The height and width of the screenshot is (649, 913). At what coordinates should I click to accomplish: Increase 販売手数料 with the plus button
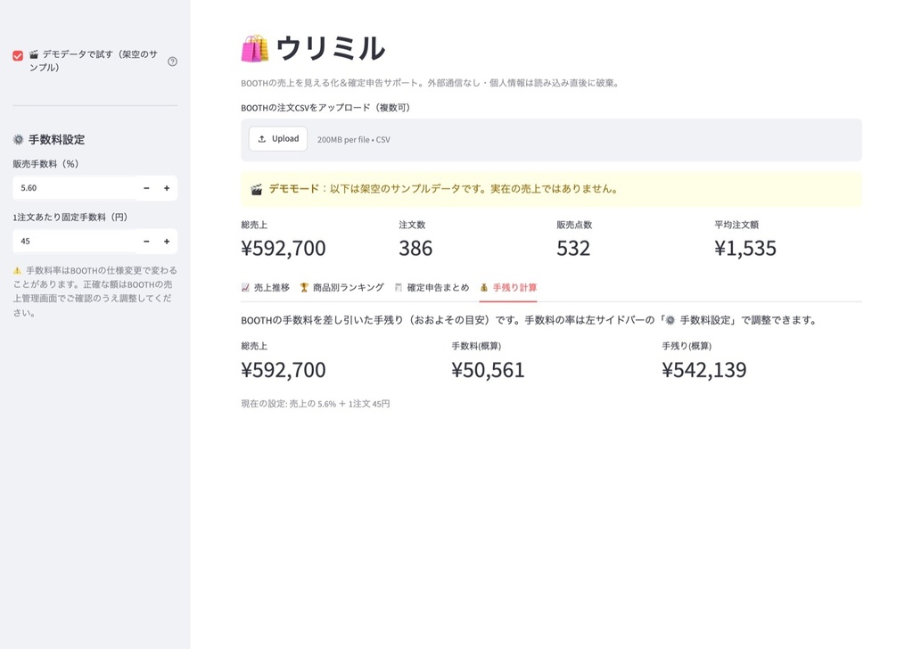tap(167, 188)
